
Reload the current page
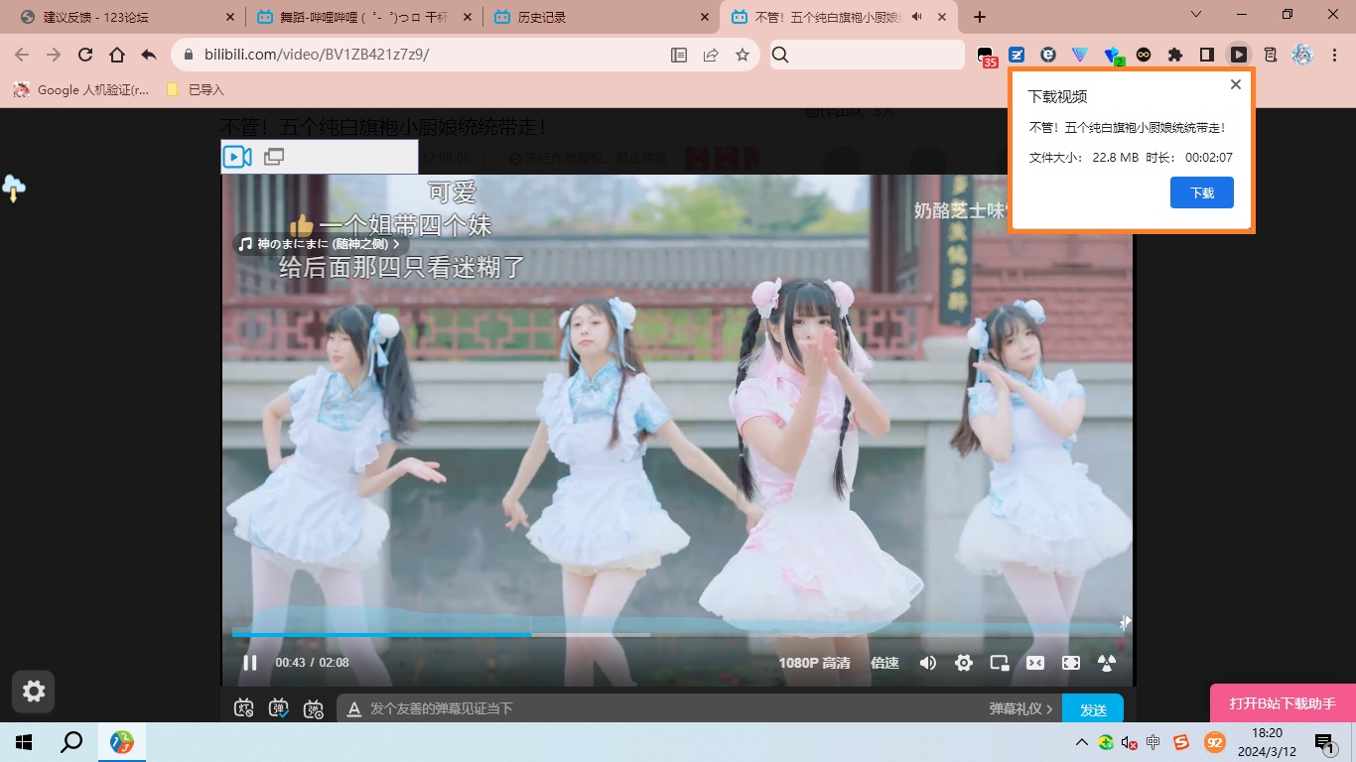(85, 56)
